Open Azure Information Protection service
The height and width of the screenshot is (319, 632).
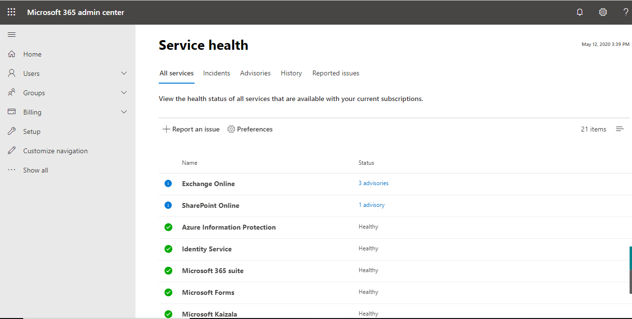[229, 227]
